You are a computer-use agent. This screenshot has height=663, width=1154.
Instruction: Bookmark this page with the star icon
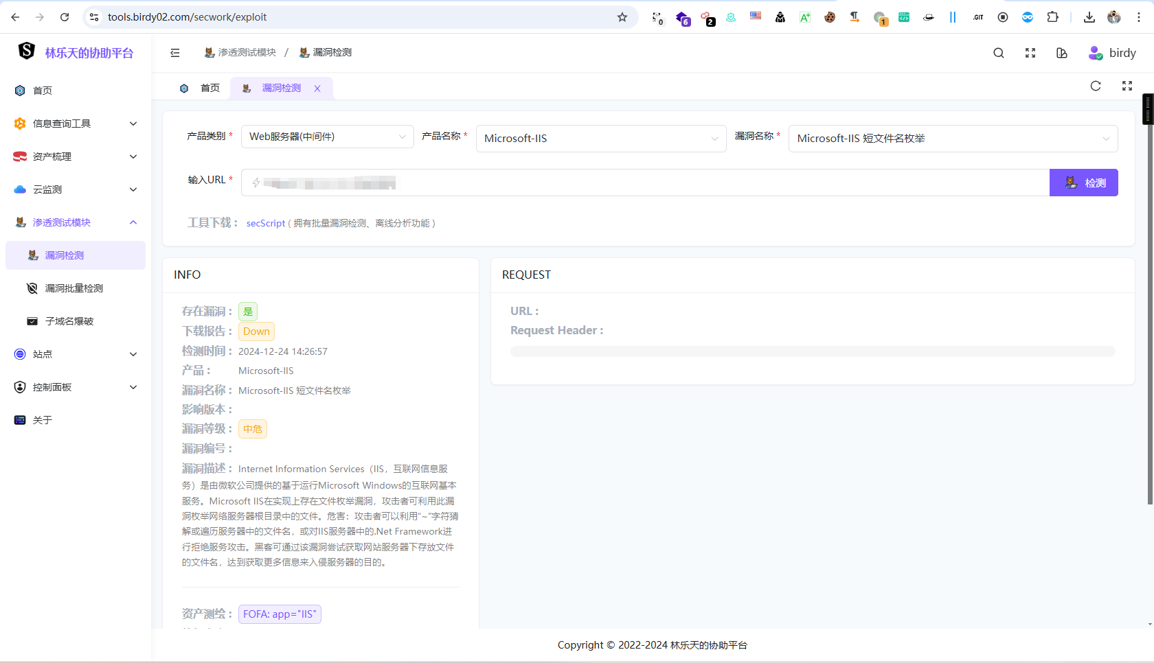click(622, 17)
